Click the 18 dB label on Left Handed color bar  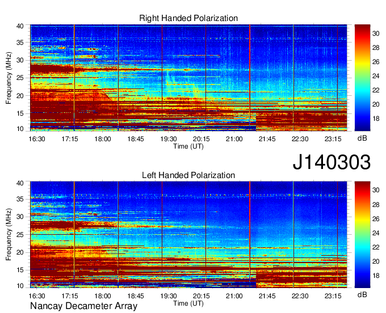[x=376, y=276]
